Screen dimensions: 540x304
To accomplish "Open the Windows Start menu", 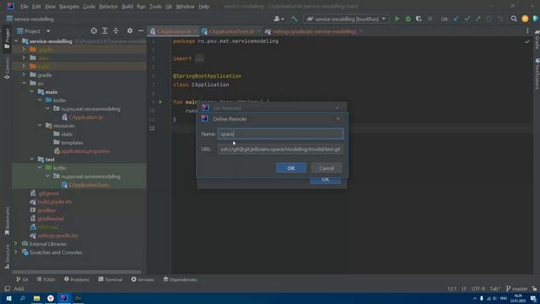I will (x=8, y=298).
